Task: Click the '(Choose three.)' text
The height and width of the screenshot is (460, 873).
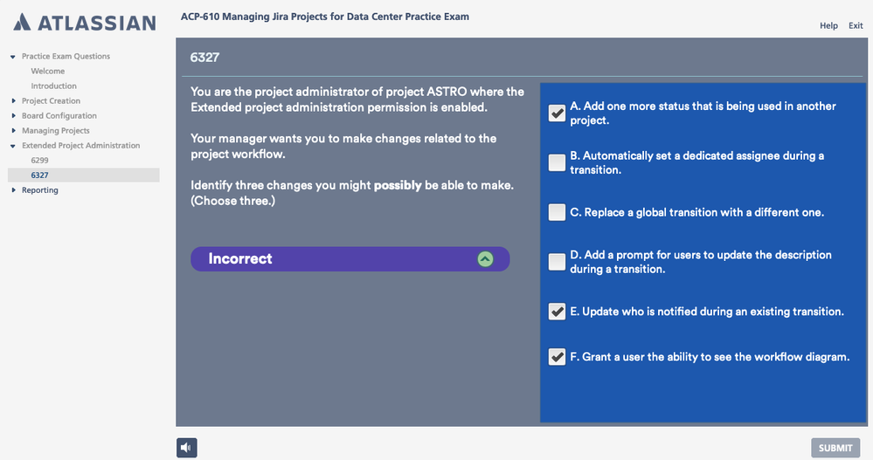Action: point(232,201)
